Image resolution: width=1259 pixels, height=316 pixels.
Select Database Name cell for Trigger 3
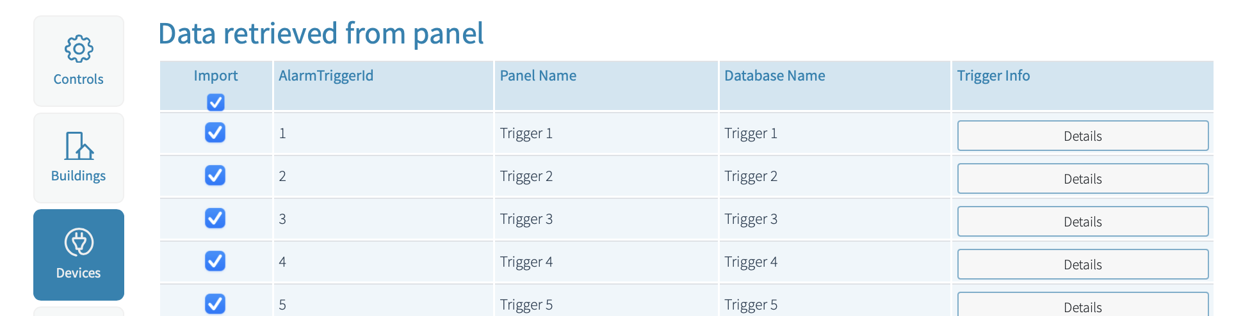(x=751, y=219)
